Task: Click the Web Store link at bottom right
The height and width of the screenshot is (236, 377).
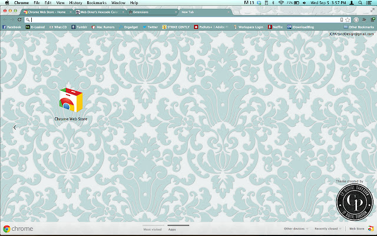Action: (356, 229)
